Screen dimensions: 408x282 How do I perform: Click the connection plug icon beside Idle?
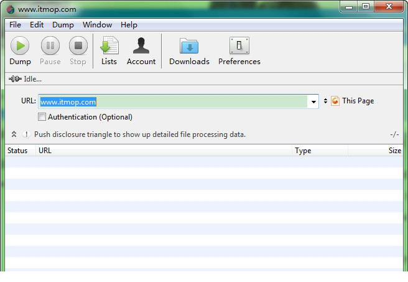(x=15, y=78)
